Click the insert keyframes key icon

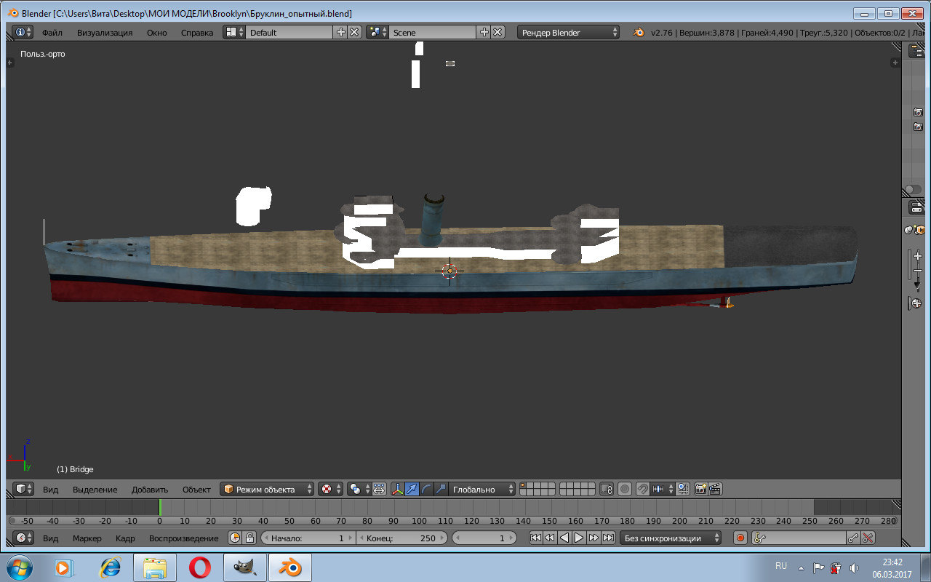(x=853, y=538)
